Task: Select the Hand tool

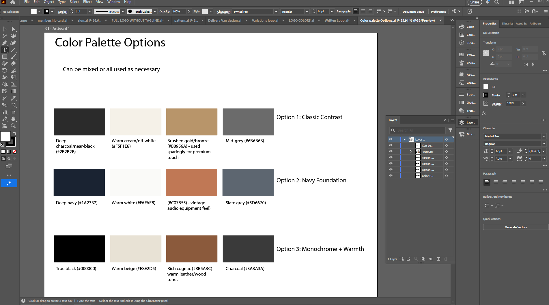Action: [13, 119]
